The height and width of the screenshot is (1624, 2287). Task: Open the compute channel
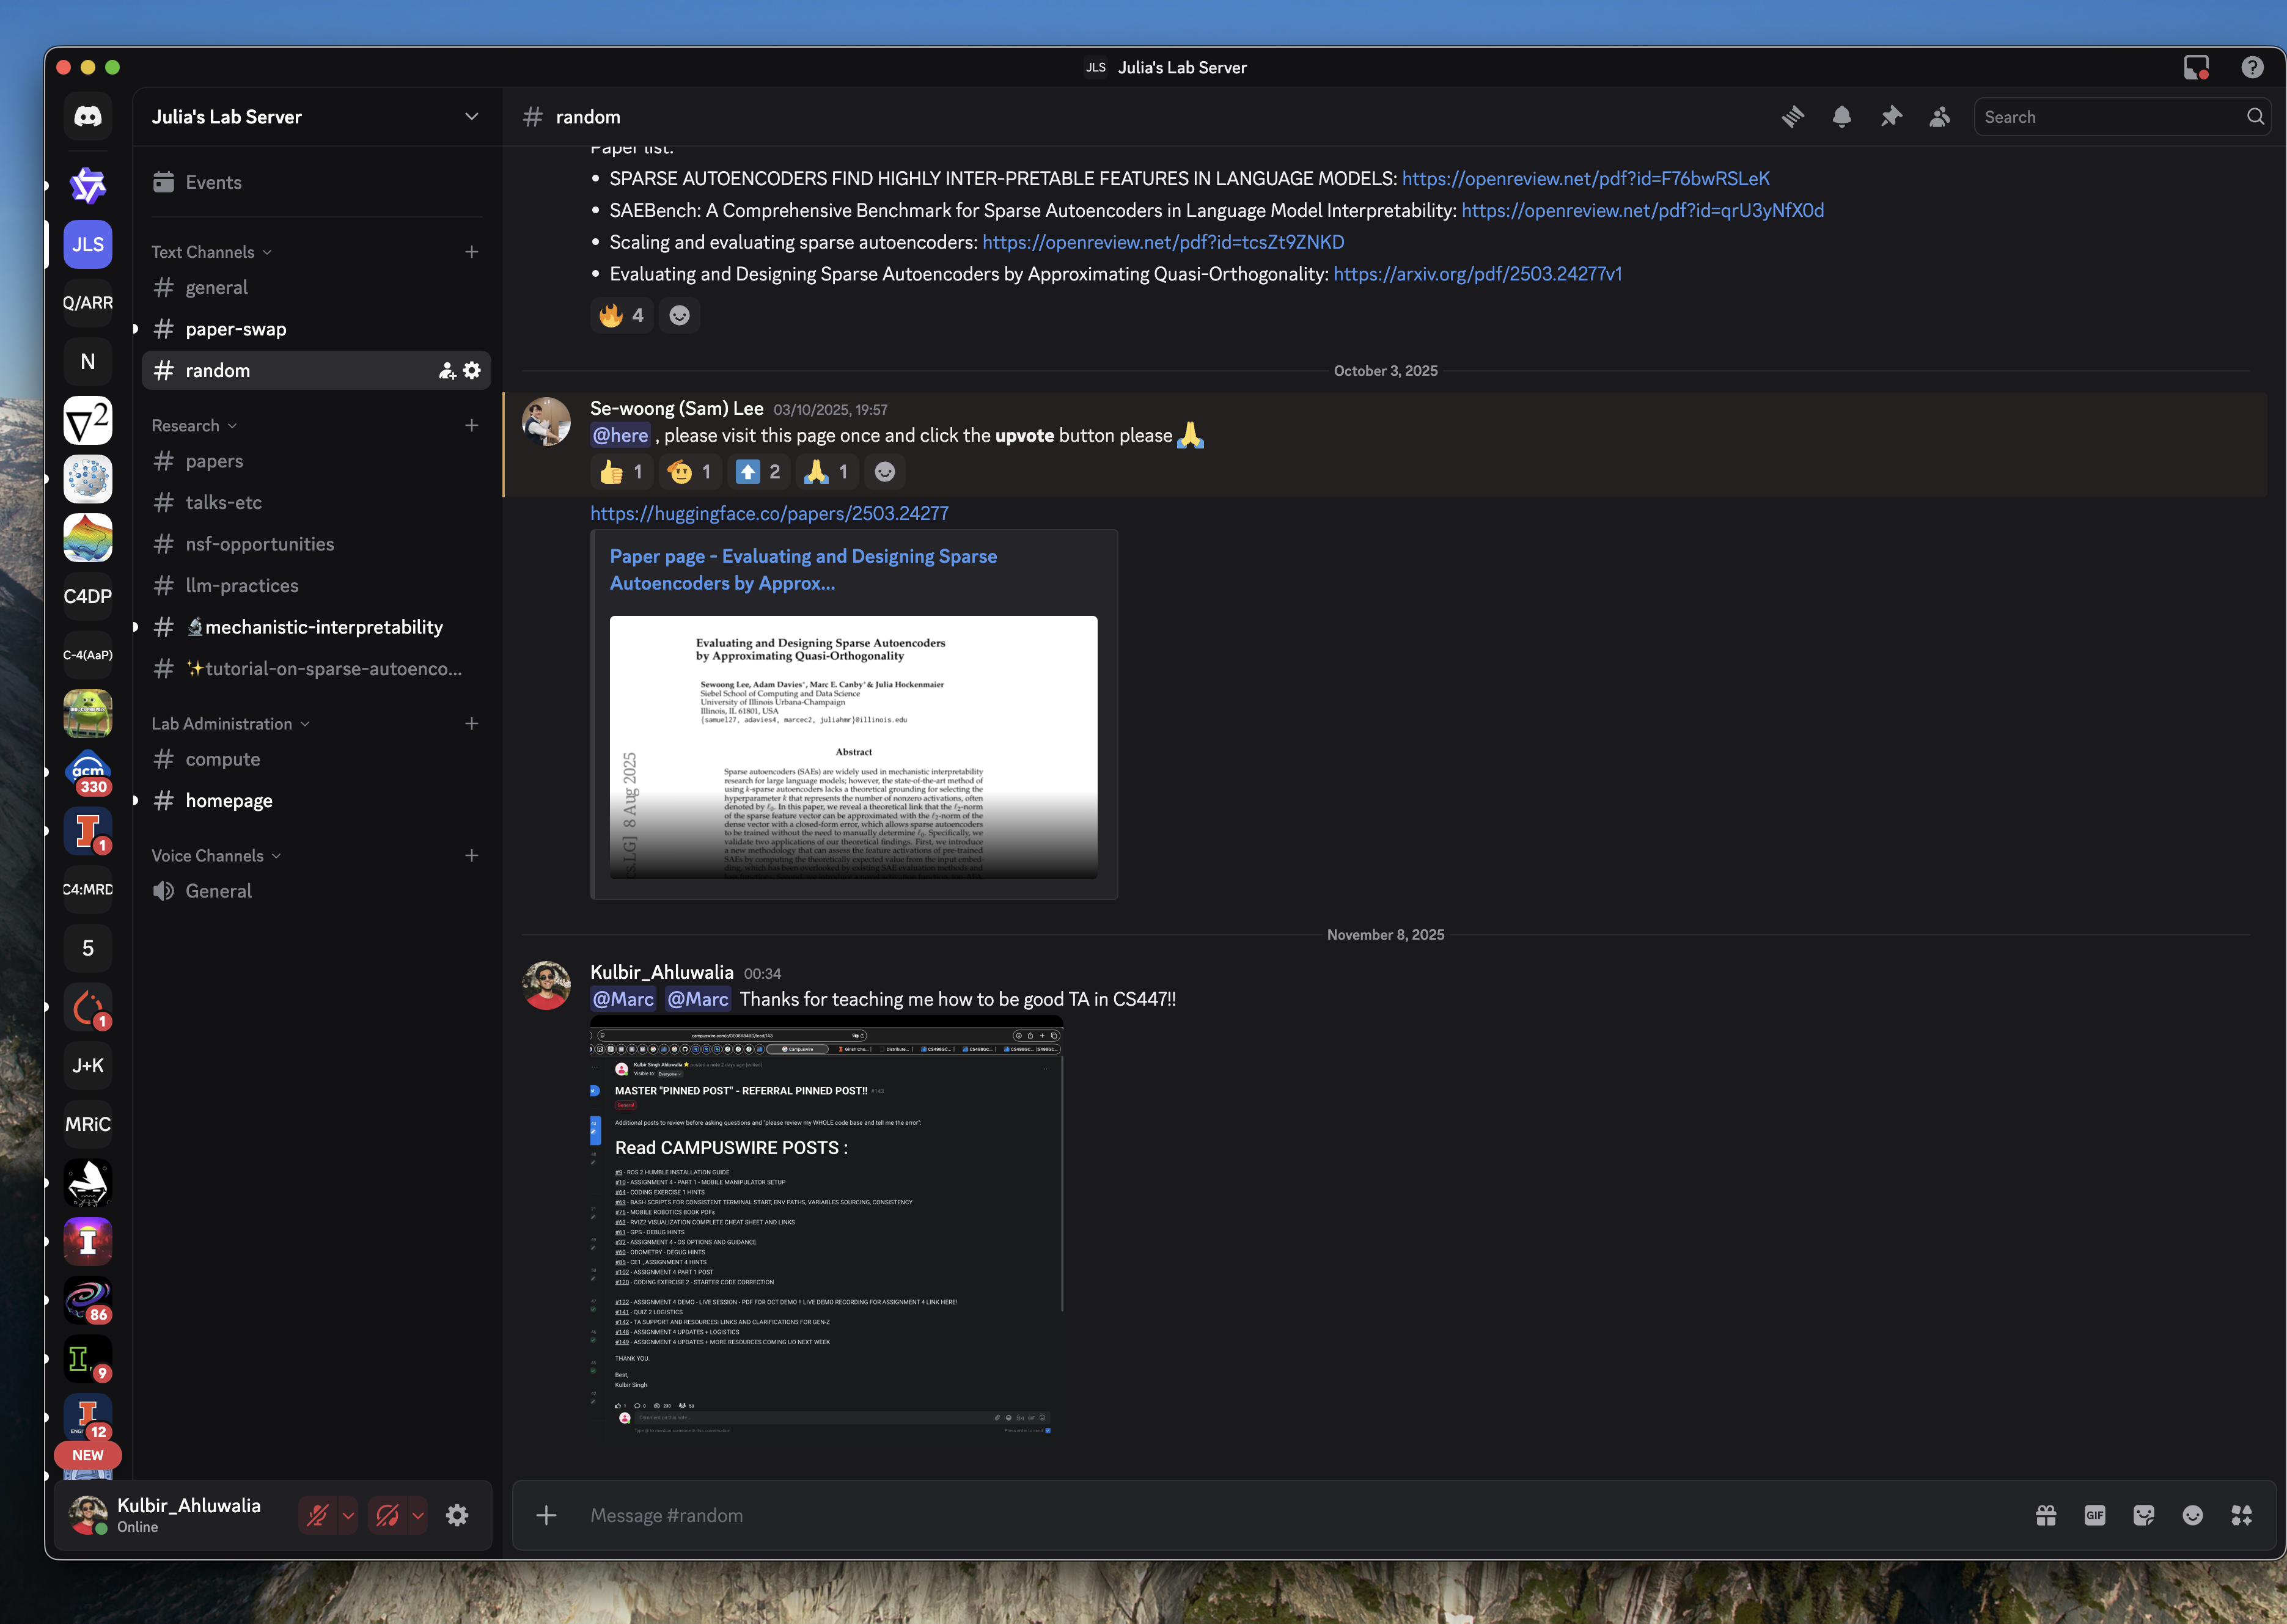[316, 759]
